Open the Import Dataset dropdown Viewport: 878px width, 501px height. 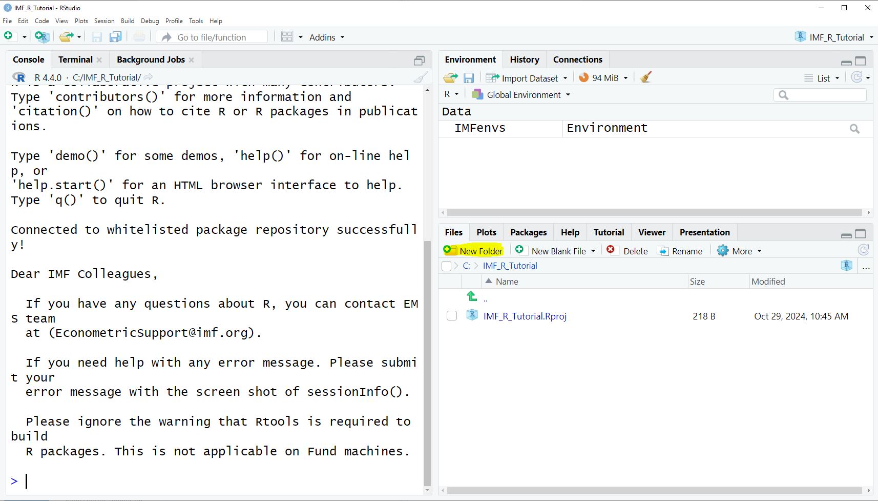527,78
